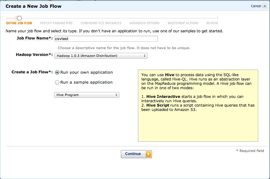Select Run your own application
Image resolution: width=270 pixels, height=179 pixels.
tap(57, 72)
